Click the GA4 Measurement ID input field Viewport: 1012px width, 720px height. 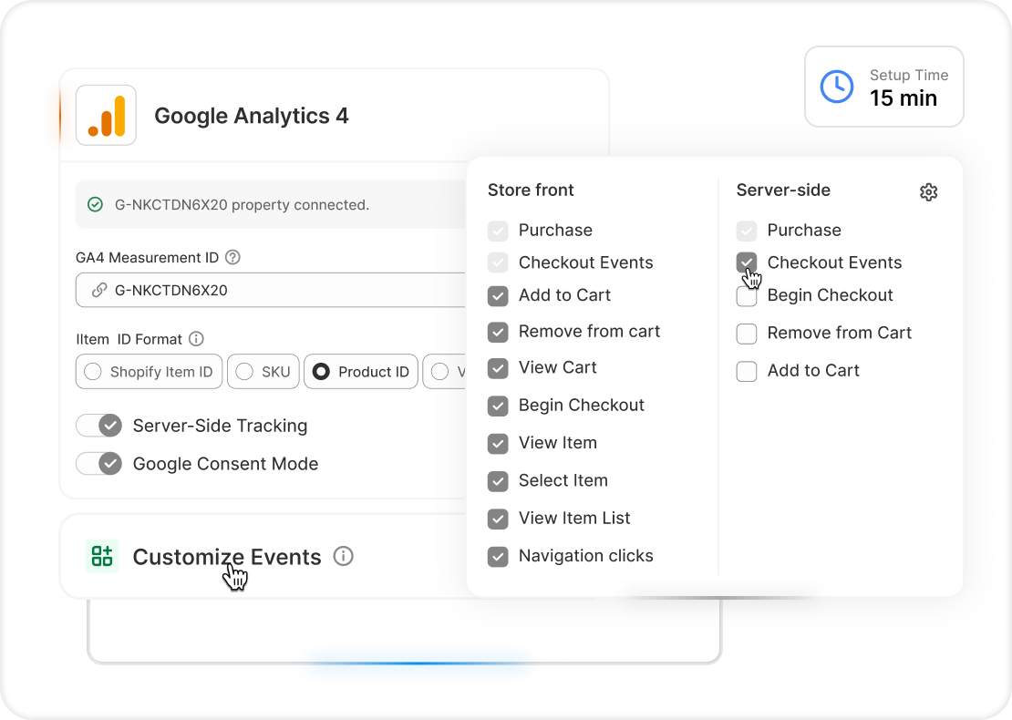[x=271, y=291]
